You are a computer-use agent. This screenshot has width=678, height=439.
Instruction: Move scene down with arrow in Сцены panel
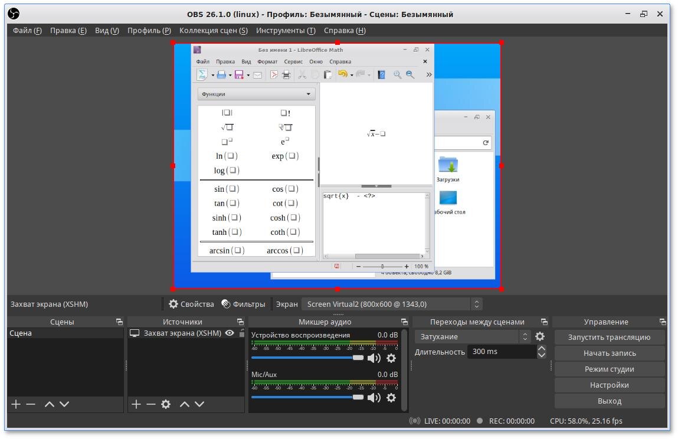(x=64, y=404)
